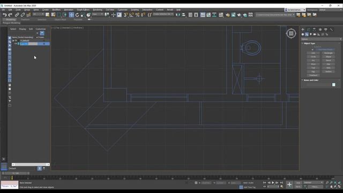
Task: Open the Display menu in Scene Explorer
Action: [23, 29]
